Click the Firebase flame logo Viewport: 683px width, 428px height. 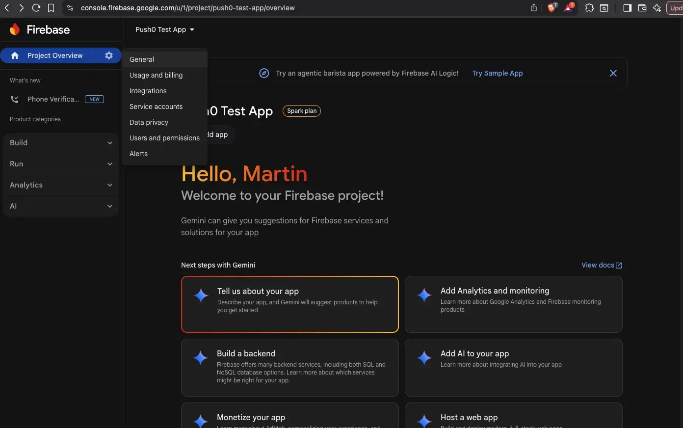[x=15, y=29]
